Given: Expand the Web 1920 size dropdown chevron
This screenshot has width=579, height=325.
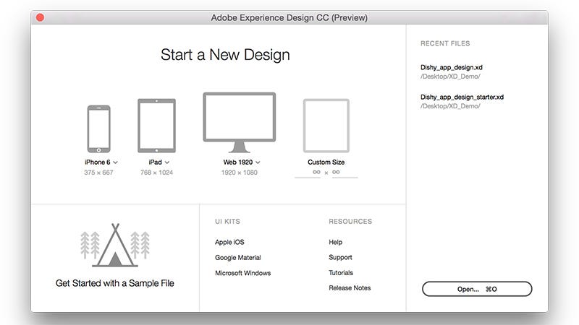Looking at the screenshot, I should click(x=258, y=162).
